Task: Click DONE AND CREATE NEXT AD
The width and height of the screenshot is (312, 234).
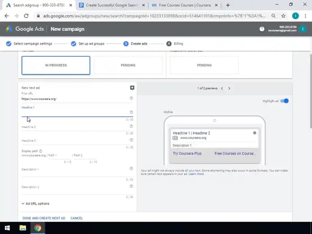Action: (x=44, y=218)
